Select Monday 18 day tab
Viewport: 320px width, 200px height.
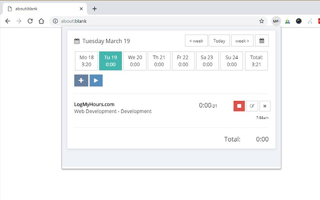86,61
